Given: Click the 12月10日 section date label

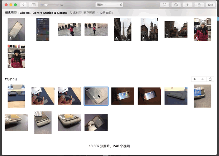Looking at the screenshot, I should point(11,79).
